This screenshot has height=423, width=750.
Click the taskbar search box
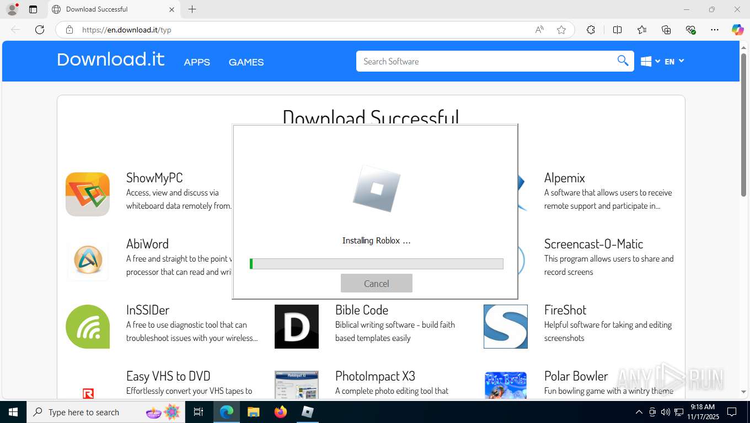(105, 412)
